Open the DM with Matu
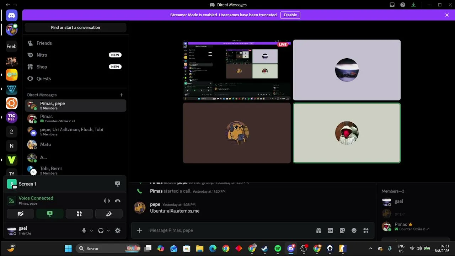The height and width of the screenshot is (256, 455). pyautogui.click(x=75, y=144)
